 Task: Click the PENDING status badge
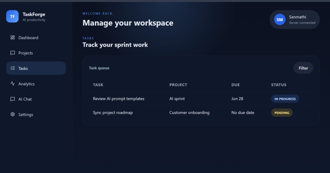coord(282,112)
